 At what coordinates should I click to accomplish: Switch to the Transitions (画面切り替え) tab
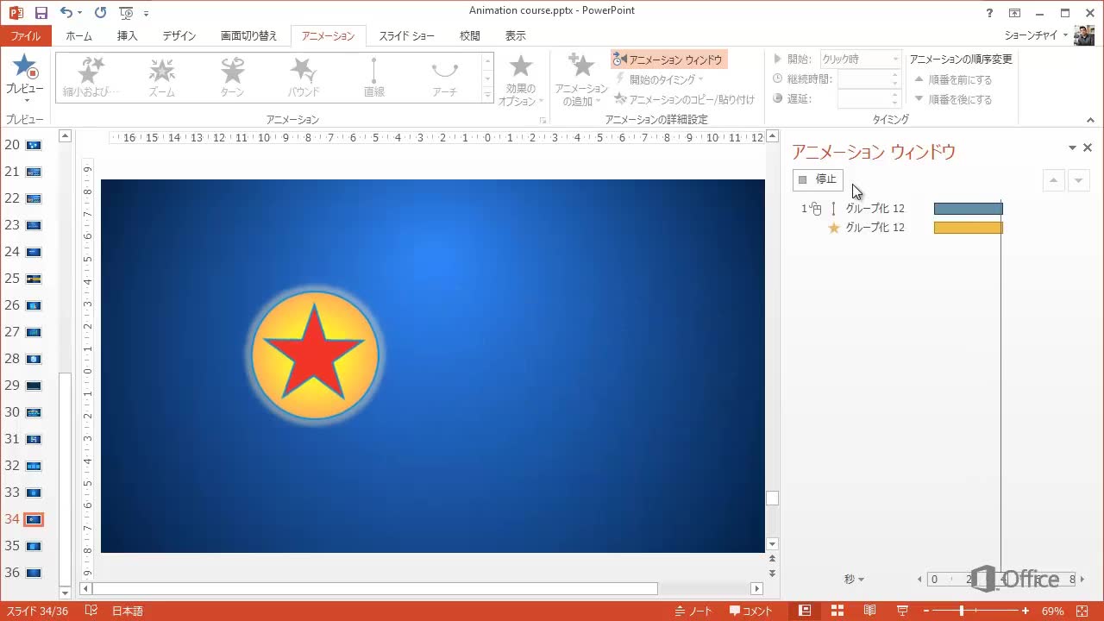pyautogui.click(x=248, y=36)
